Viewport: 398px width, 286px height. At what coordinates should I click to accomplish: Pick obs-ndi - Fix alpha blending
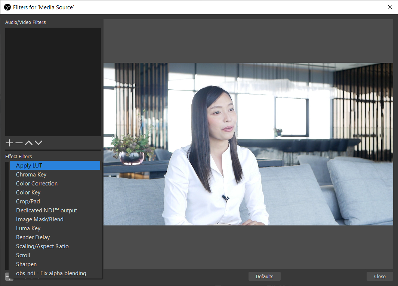coord(51,273)
